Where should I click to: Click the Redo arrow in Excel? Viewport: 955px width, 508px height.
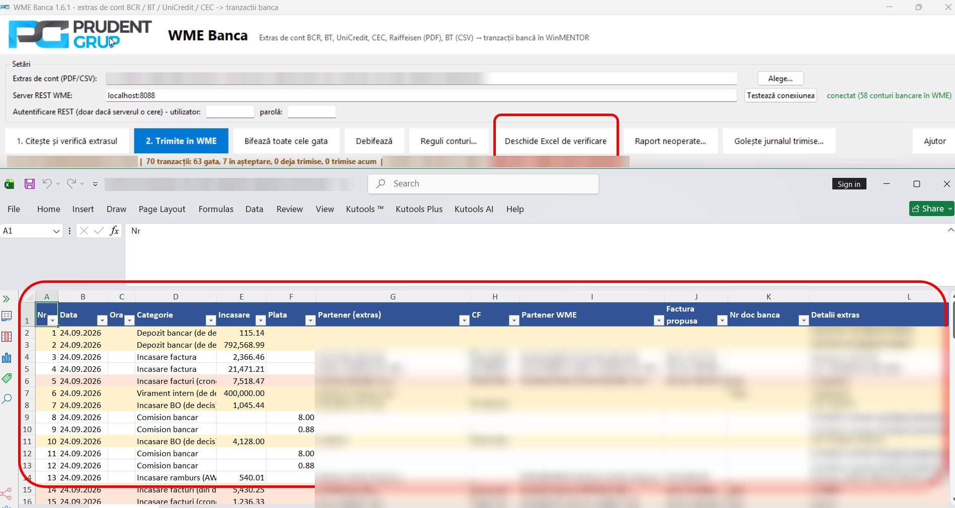pos(71,183)
